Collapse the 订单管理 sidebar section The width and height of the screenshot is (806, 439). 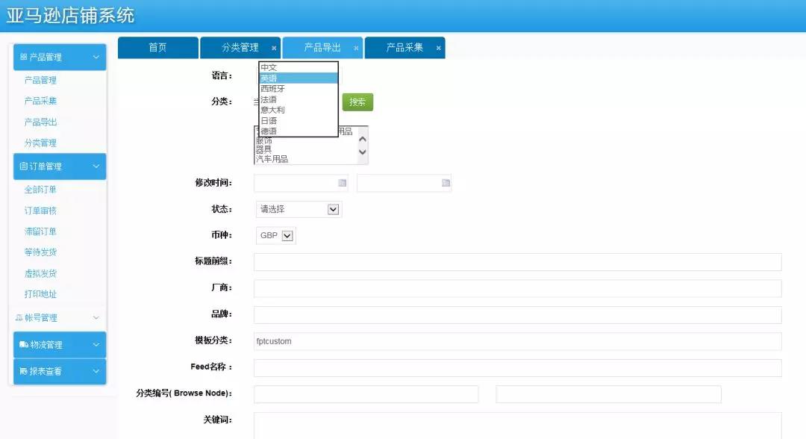click(96, 166)
